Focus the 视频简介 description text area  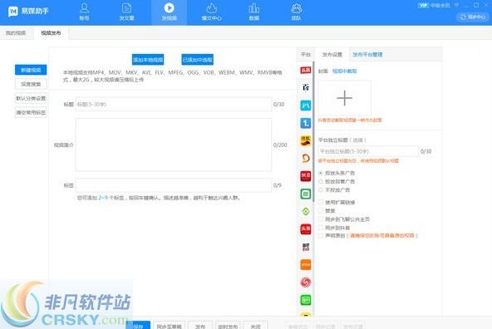point(173,145)
